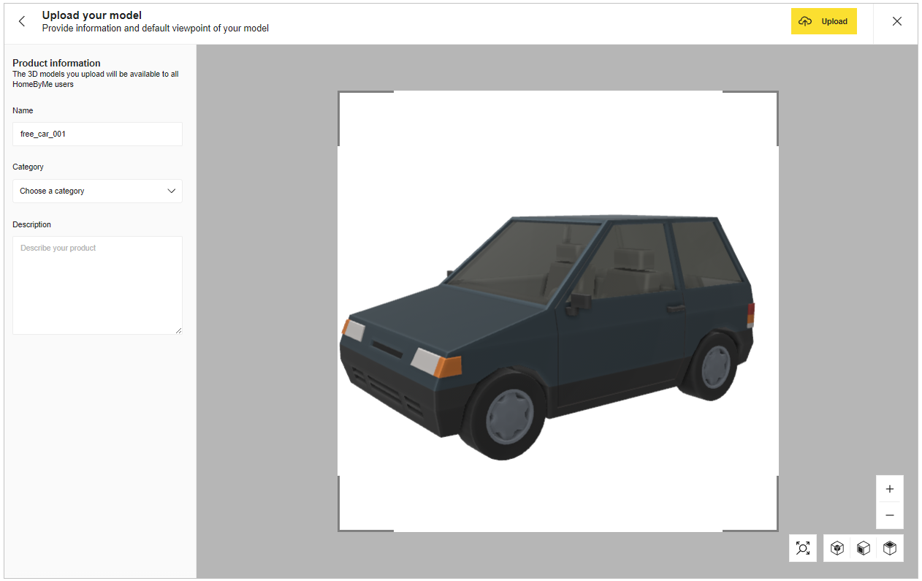This screenshot has width=922, height=581.
Task: Click the Describe your product text area
Action: pyautogui.click(x=97, y=285)
